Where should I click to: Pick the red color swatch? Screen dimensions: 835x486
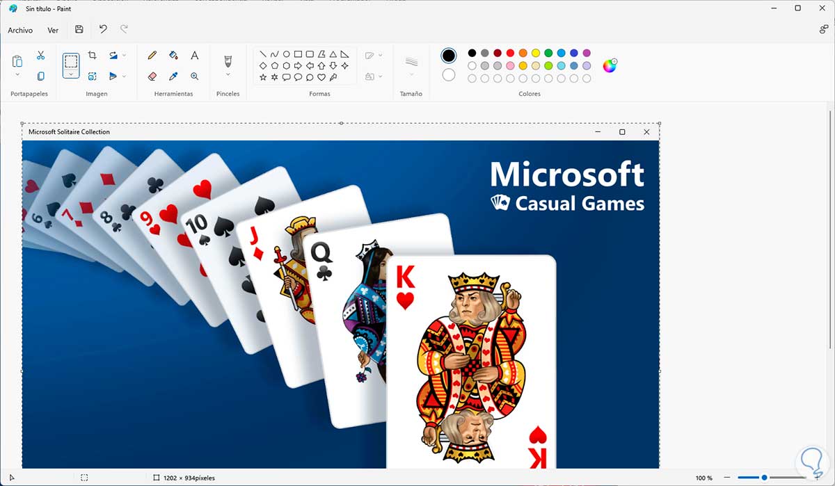coord(510,53)
